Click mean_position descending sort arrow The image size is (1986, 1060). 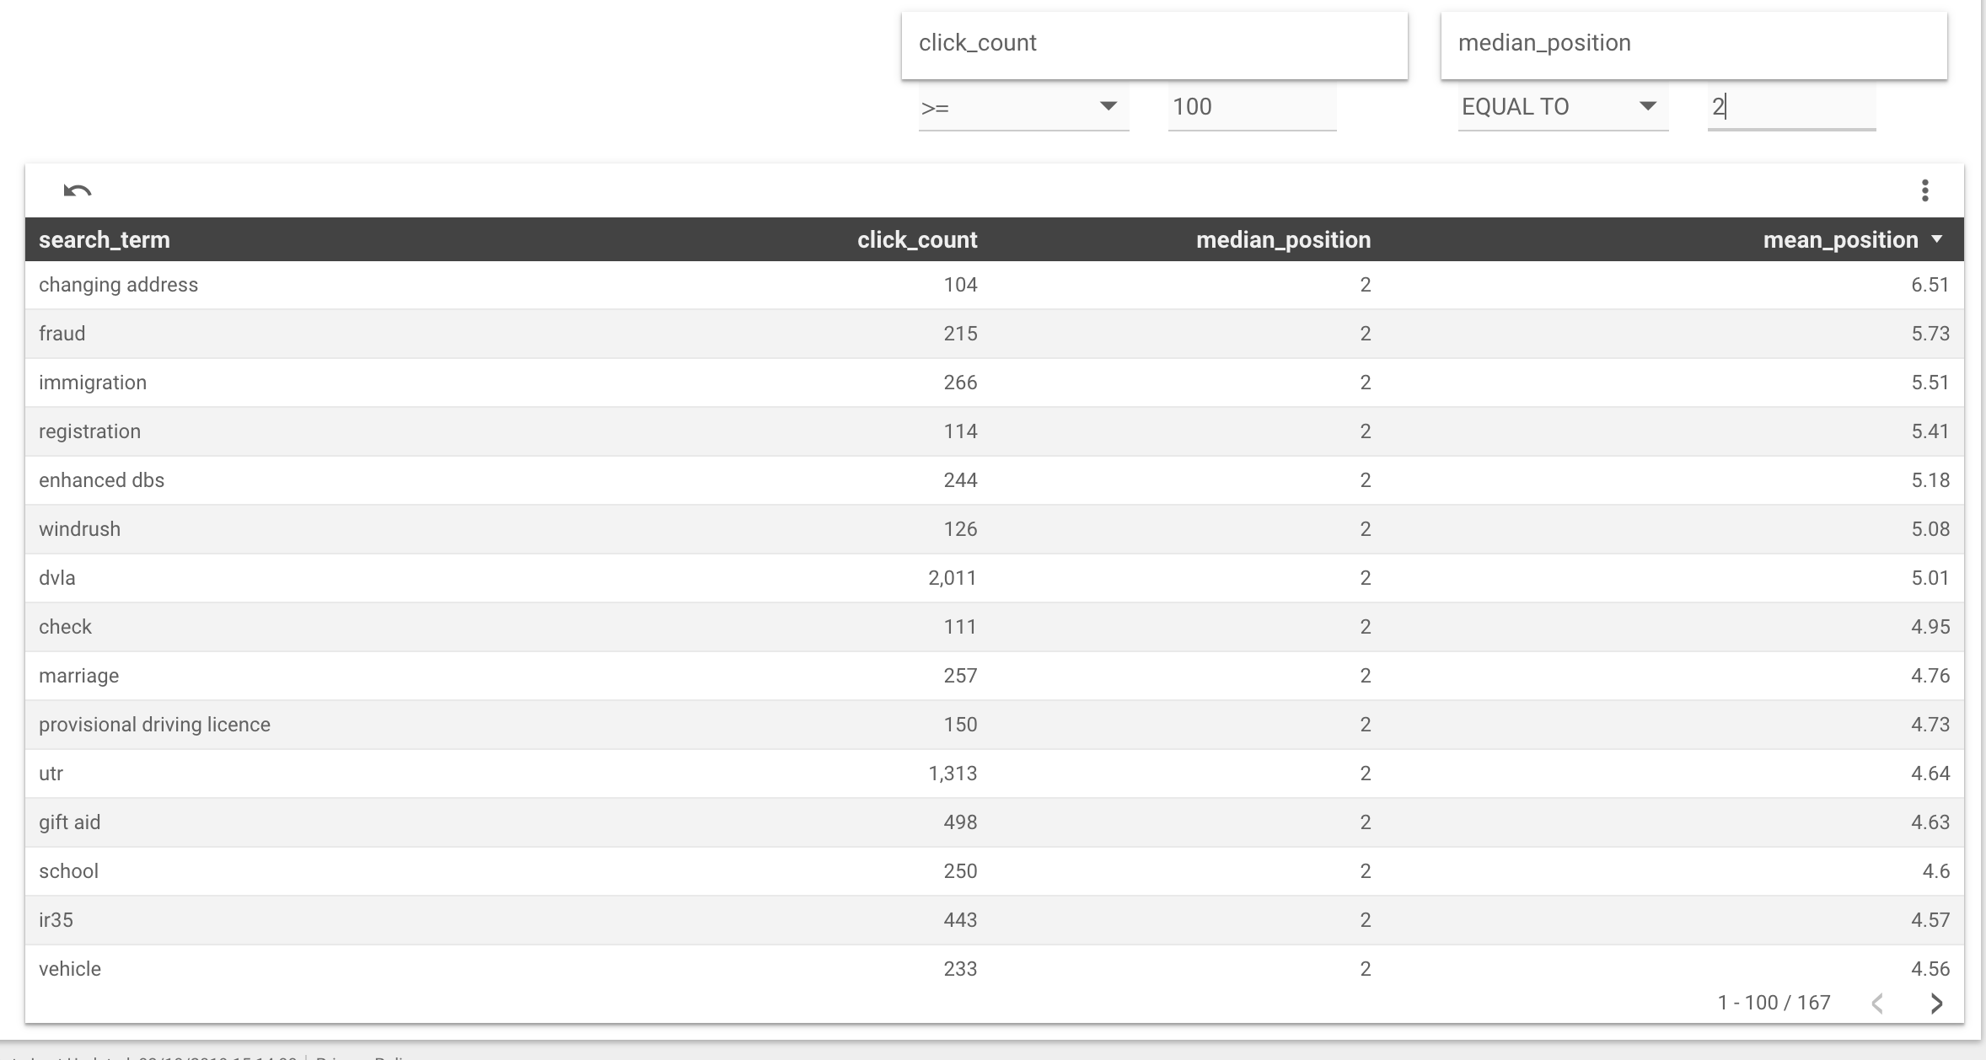tap(1937, 239)
